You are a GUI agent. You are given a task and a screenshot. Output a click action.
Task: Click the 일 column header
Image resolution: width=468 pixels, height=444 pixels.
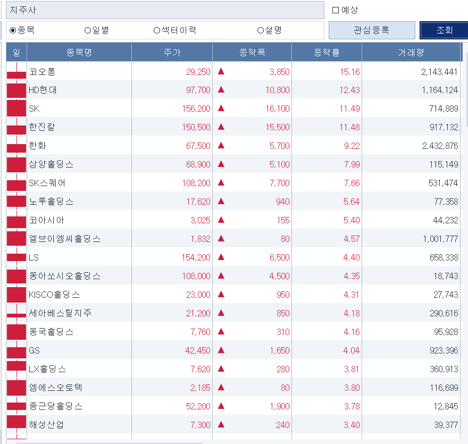[16, 52]
